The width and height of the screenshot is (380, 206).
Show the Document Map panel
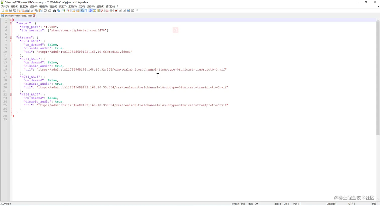pos(99,11)
